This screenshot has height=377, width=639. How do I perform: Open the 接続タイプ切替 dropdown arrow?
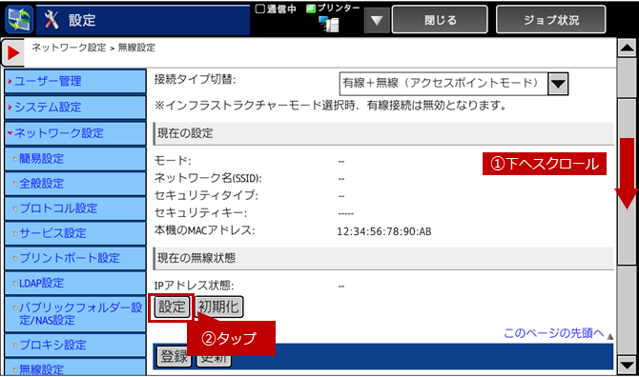558,84
